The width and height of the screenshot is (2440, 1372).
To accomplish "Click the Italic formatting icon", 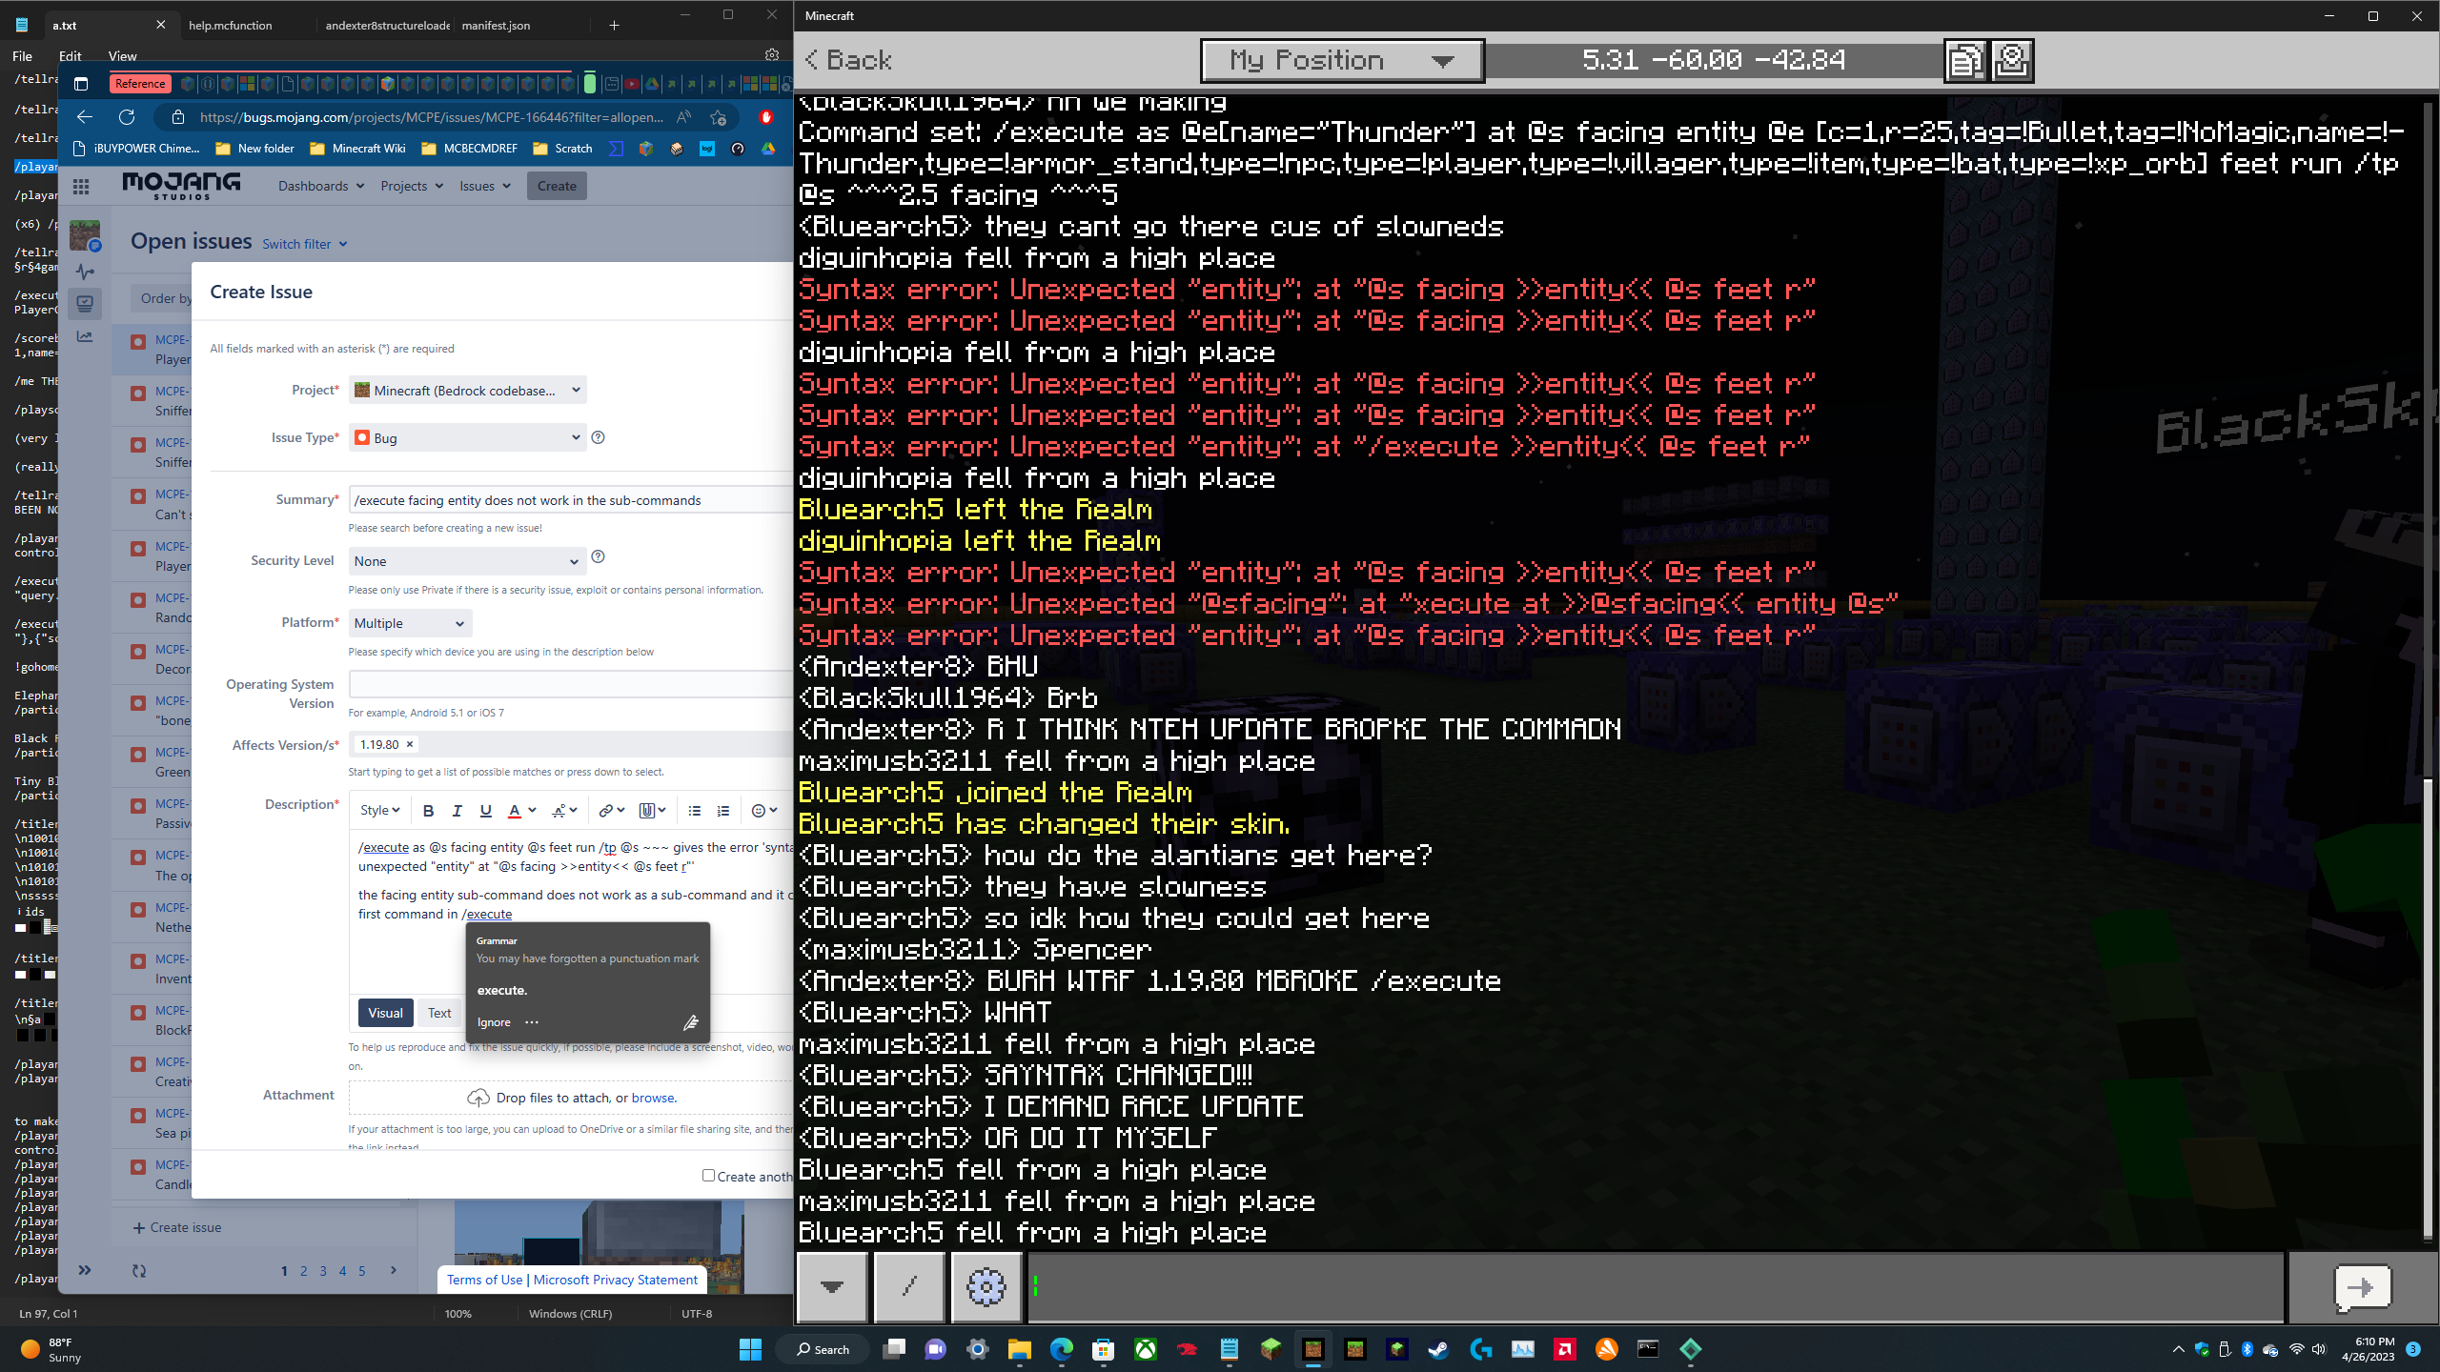I will (x=457, y=811).
